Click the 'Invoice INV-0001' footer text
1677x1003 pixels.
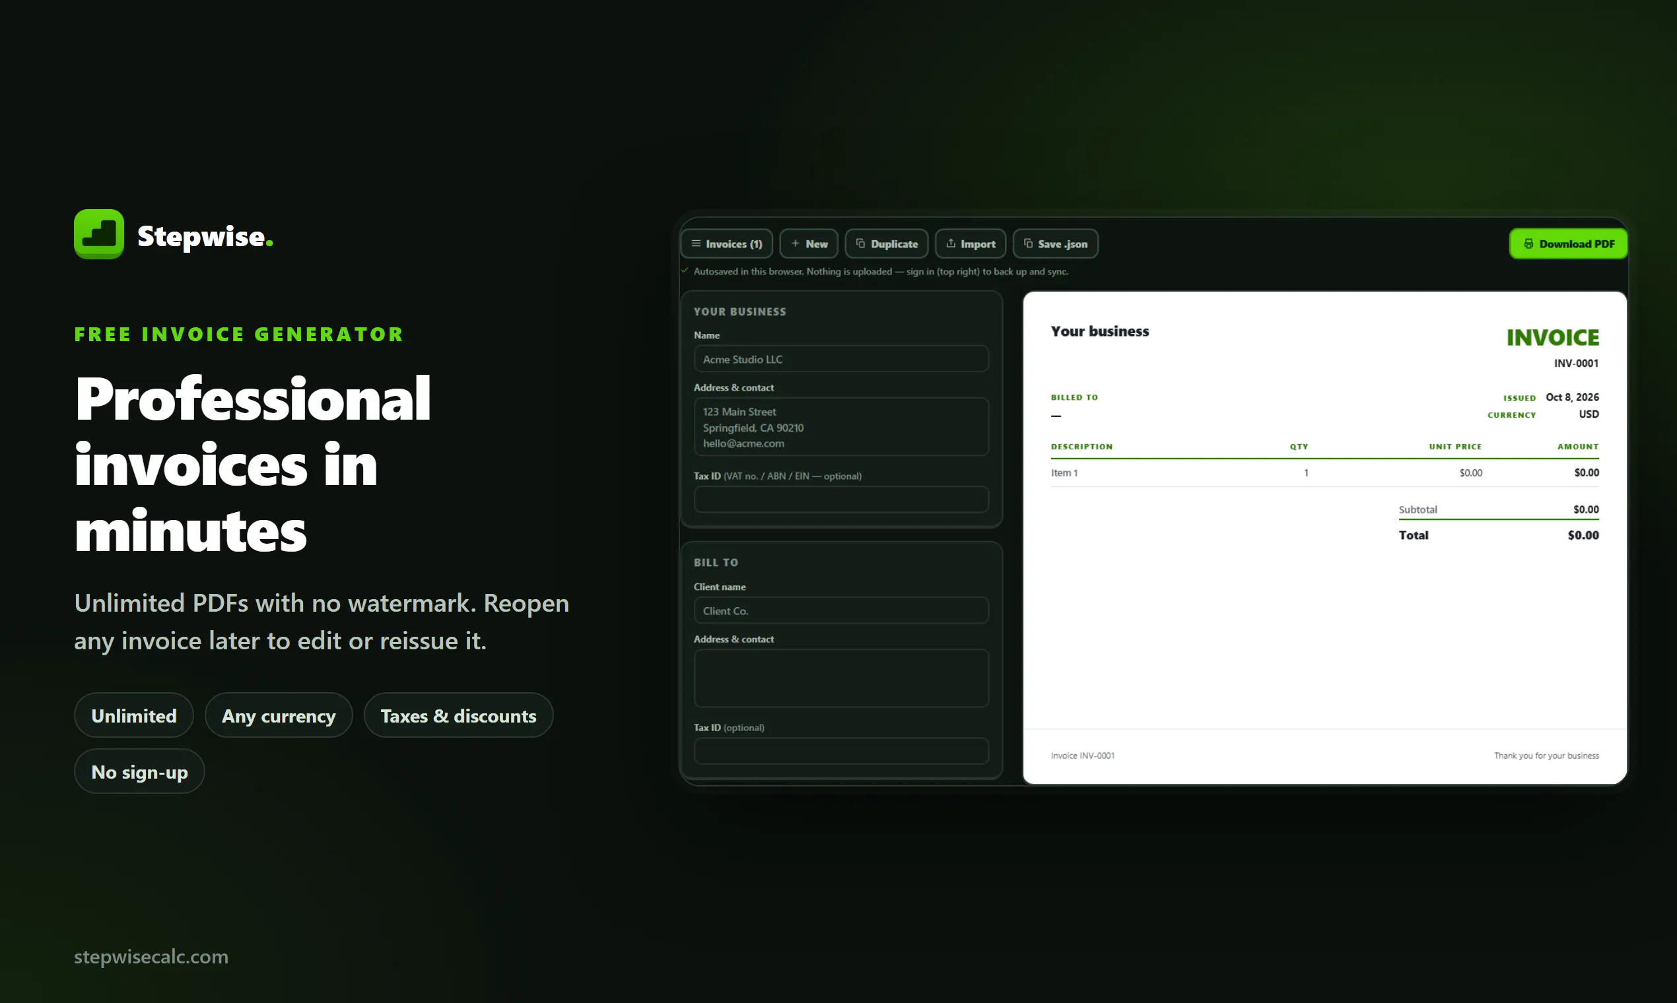tap(1083, 756)
